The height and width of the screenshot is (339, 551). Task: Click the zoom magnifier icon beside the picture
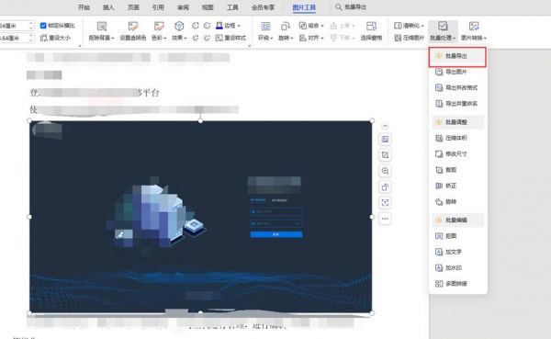click(385, 171)
